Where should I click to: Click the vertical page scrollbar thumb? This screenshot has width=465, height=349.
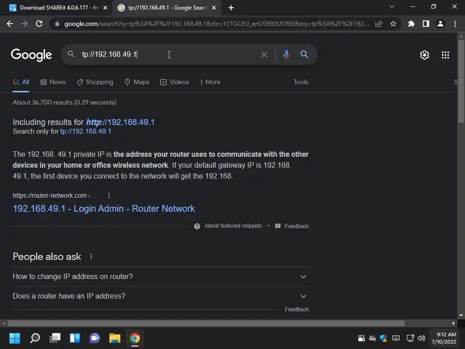pos(461,81)
